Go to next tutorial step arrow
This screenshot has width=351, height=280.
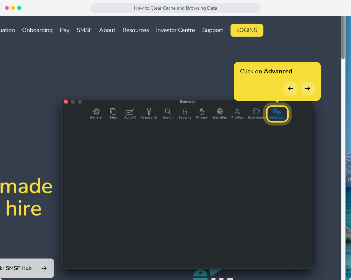pos(308,88)
